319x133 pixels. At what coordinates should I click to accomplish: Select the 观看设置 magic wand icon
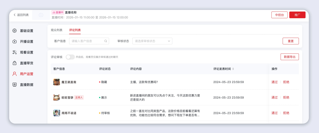[x=14, y=52]
